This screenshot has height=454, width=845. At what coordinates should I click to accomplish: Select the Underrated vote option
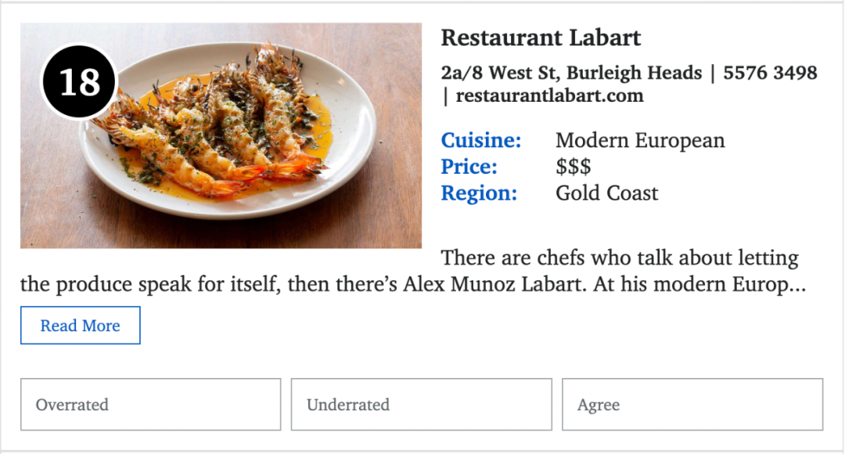pos(422,405)
